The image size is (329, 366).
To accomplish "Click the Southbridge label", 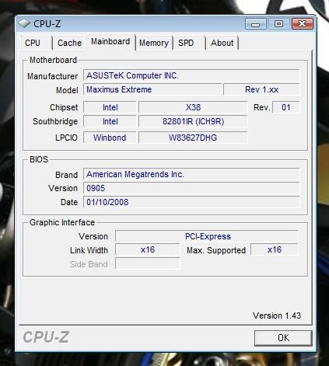I will pyautogui.click(x=55, y=121).
